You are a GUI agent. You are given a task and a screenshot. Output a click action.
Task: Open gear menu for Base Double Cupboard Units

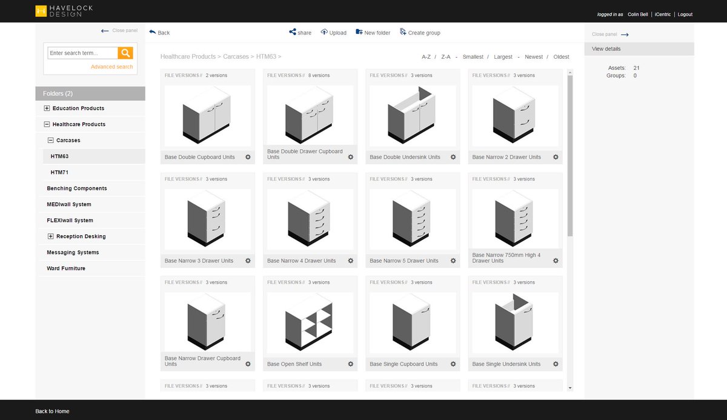(x=248, y=157)
